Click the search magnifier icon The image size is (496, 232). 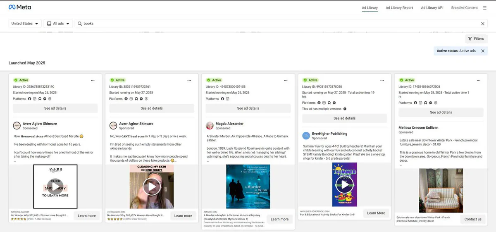[80, 24]
